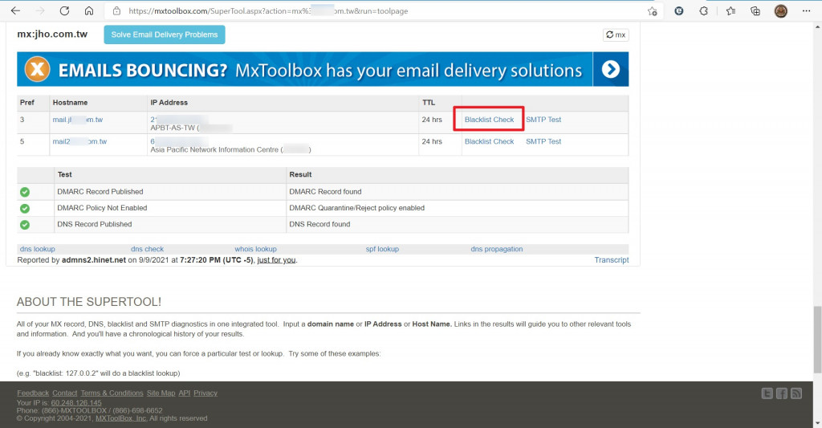Click the site lock icon in the address bar
822x428 pixels.
pyautogui.click(x=117, y=11)
